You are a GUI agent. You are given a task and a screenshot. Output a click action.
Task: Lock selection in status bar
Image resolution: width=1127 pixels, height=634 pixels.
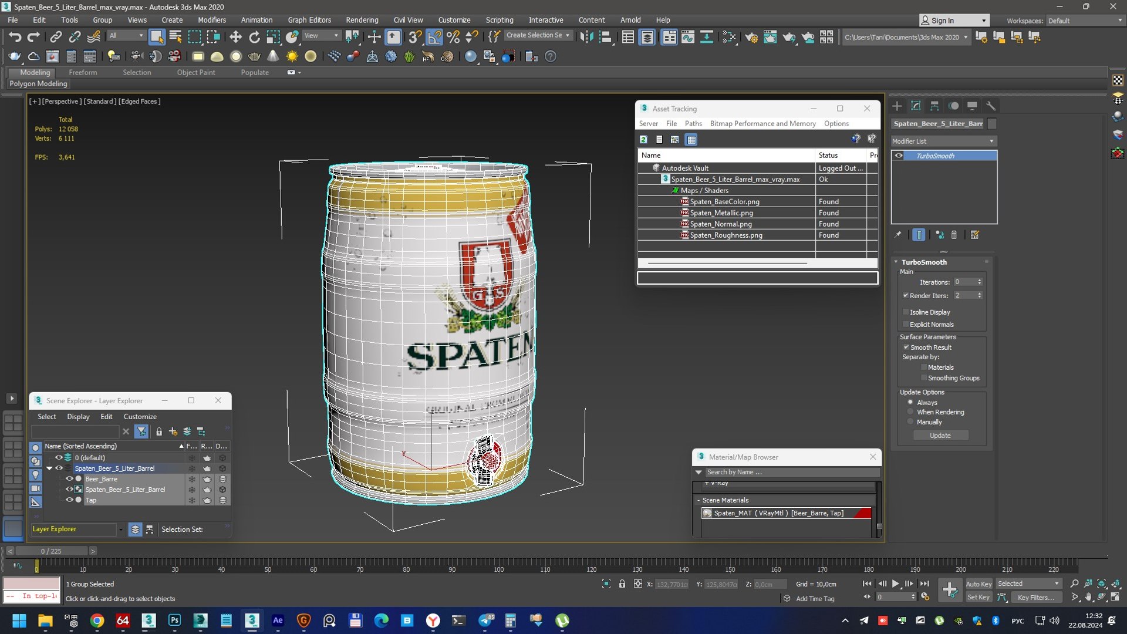[x=622, y=584]
